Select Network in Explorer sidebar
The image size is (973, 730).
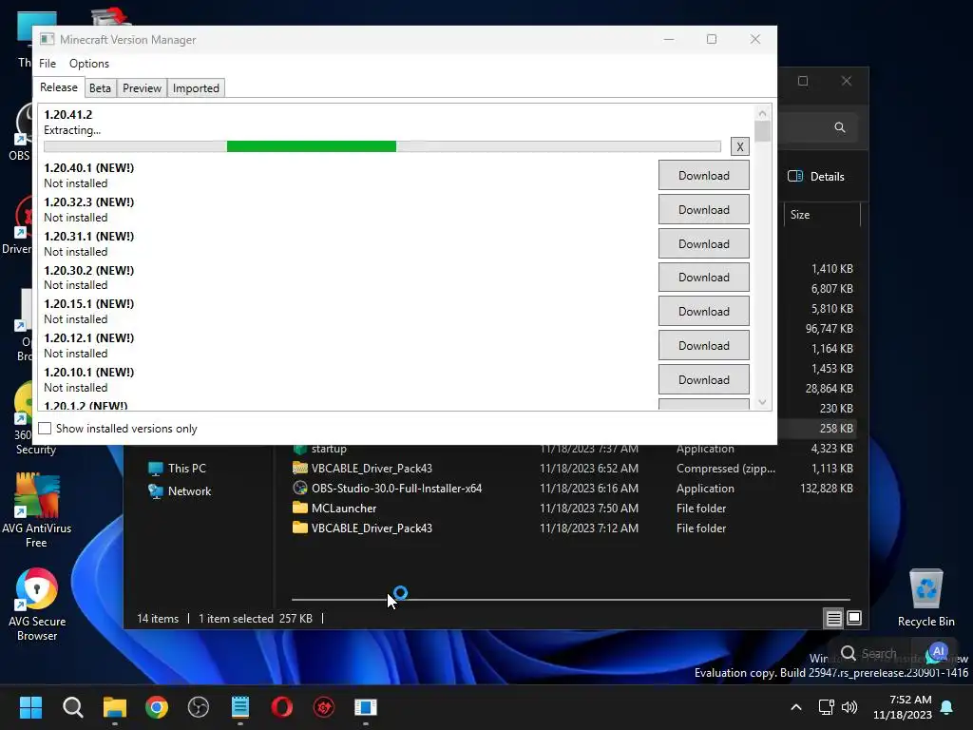coord(180,491)
